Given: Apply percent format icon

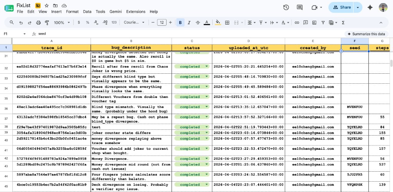Looking at the screenshot, I should [x=88, y=23].
